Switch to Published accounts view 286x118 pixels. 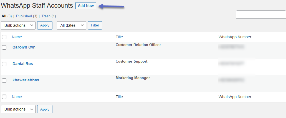tap(24, 16)
